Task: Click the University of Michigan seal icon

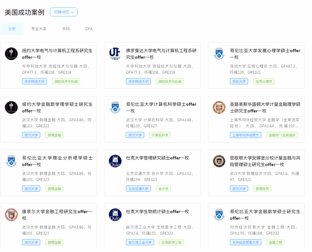Action: pos(219,161)
